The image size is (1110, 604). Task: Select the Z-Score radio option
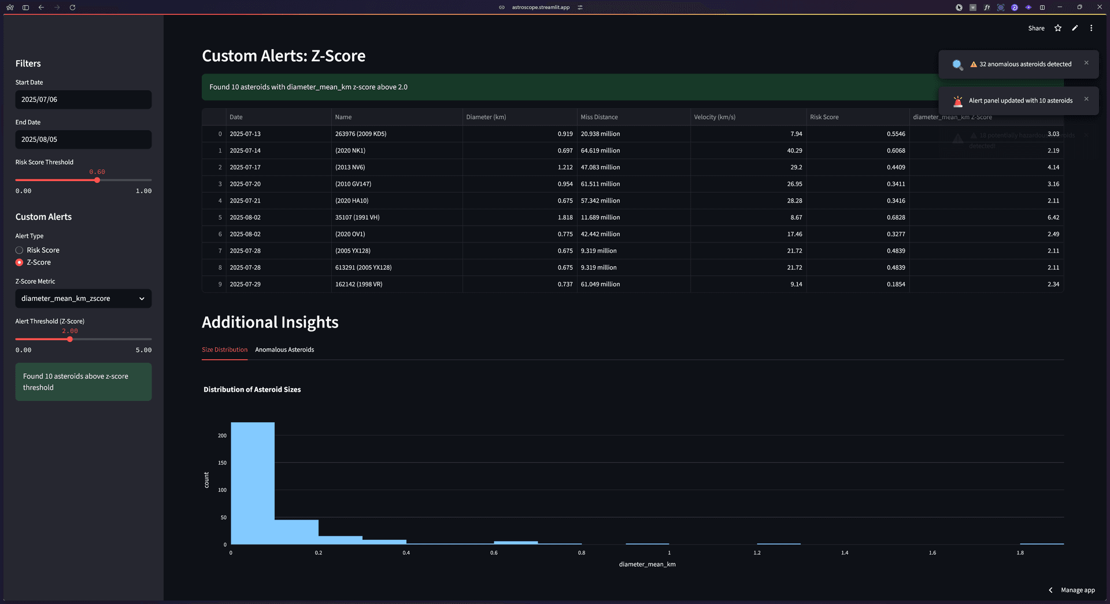(x=20, y=263)
